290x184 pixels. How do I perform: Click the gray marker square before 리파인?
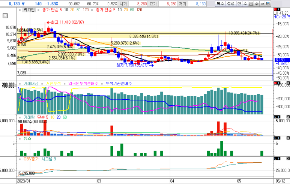click(x=20, y=10)
